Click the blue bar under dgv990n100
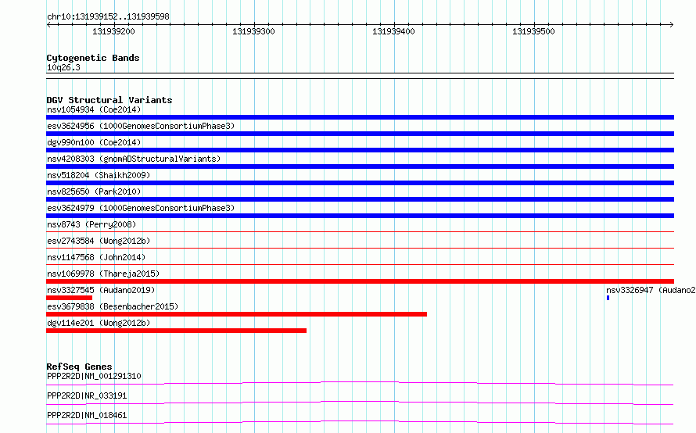696x433 pixels. pyautogui.click(x=360, y=150)
